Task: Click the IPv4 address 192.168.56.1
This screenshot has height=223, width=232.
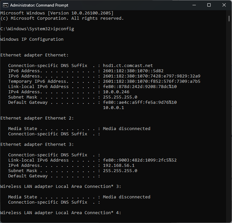Action: [118, 166]
